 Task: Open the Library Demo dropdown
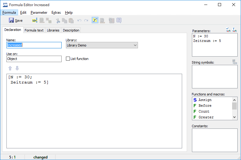tap(102, 45)
